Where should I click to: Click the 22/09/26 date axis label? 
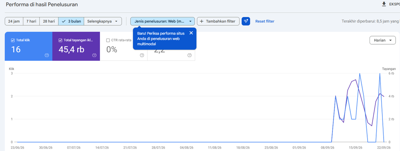click(384, 147)
